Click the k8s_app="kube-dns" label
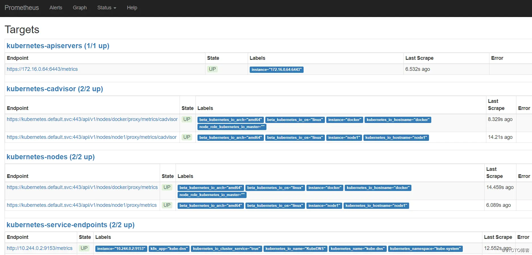 click(x=169, y=249)
